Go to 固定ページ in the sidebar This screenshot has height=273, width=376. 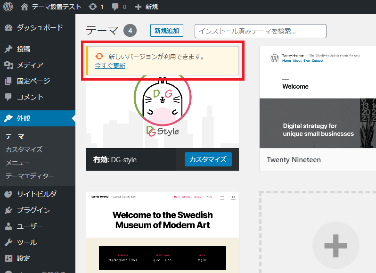(x=33, y=81)
